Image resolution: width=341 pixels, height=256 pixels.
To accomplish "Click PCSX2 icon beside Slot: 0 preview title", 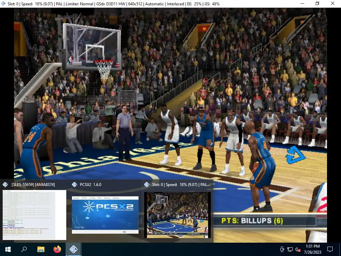I will coord(147,185).
